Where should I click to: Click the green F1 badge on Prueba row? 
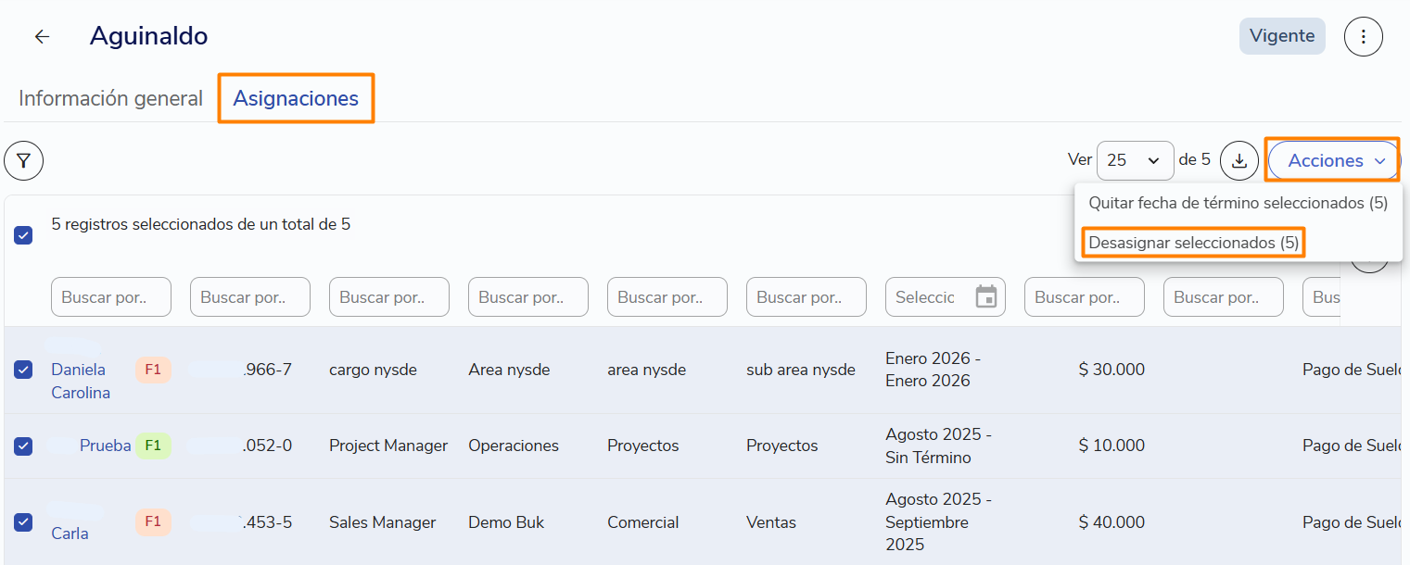[x=153, y=446]
